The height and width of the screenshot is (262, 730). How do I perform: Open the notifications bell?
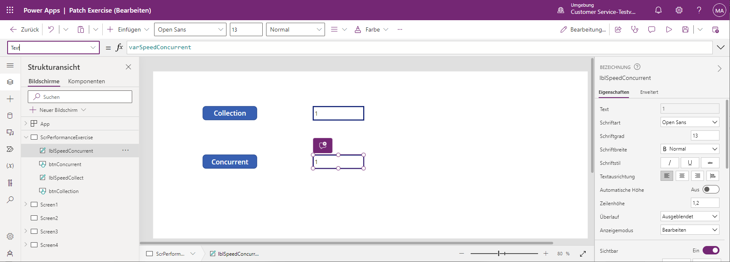click(x=658, y=10)
